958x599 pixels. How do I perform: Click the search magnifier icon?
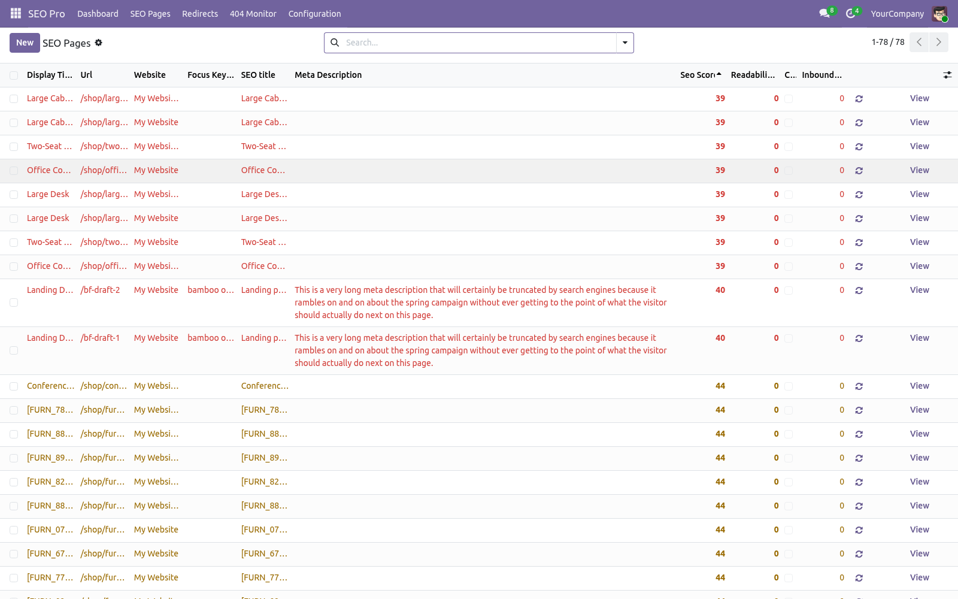335,43
